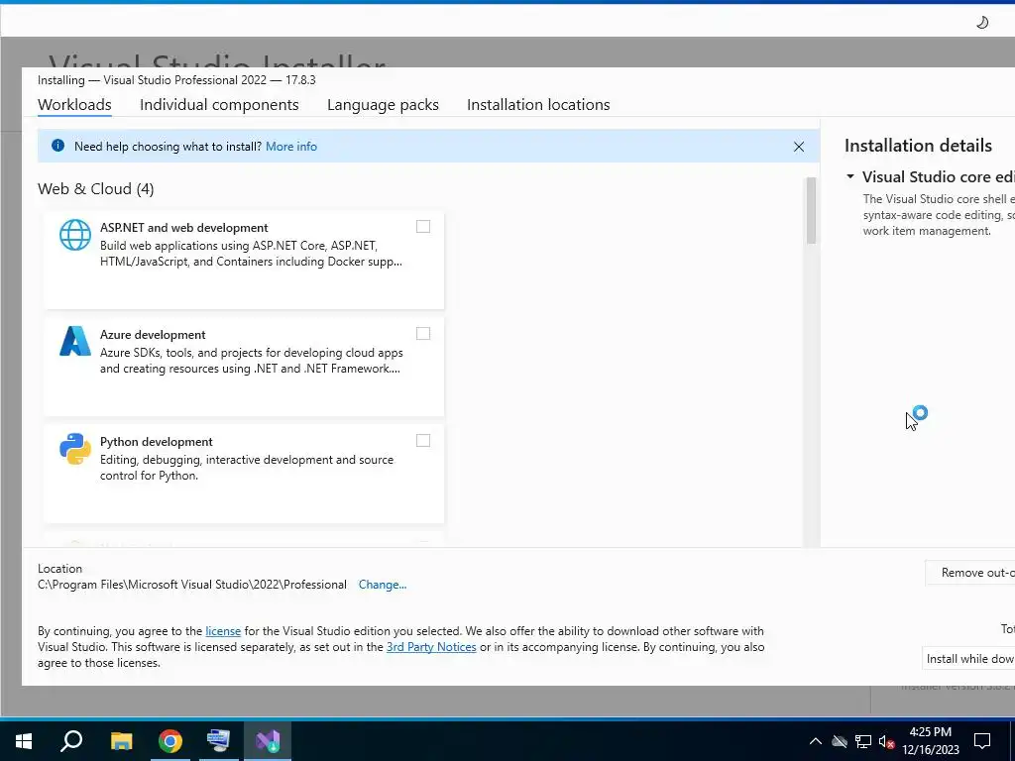Check the Python development checkbox

pos(422,441)
